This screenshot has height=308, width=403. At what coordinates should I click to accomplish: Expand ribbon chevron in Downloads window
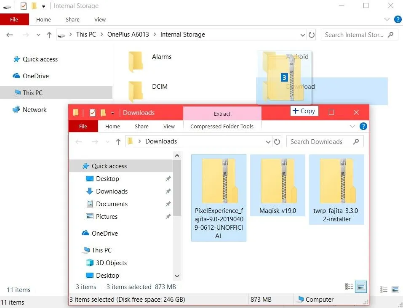pyautogui.click(x=352, y=126)
